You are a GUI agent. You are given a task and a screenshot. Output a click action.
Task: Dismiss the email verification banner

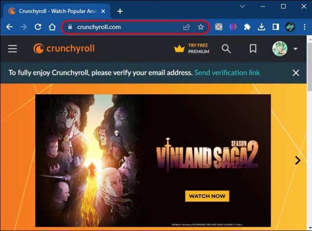coord(296,73)
